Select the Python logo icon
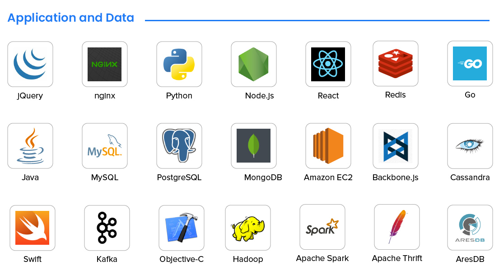499x280 pixels. pos(179,64)
